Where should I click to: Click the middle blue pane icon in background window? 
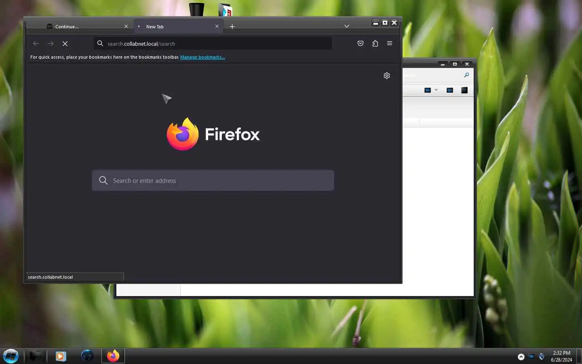click(x=450, y=90)
